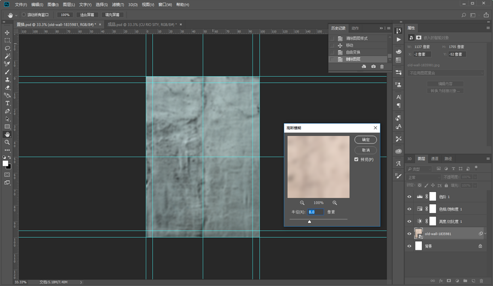
Task: Toggle visibility of the 背景 layer
Action: point(409,247)
